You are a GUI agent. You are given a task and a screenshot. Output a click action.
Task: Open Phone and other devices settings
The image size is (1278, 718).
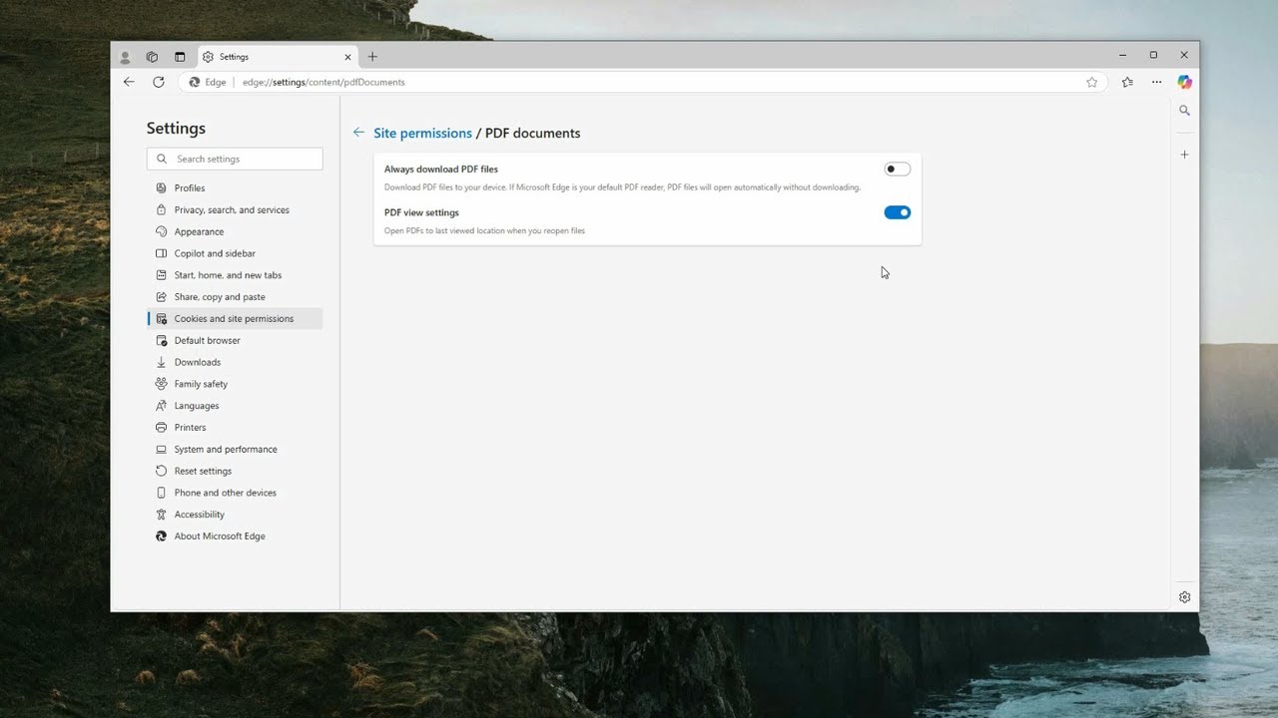click(x=235, y=493)
